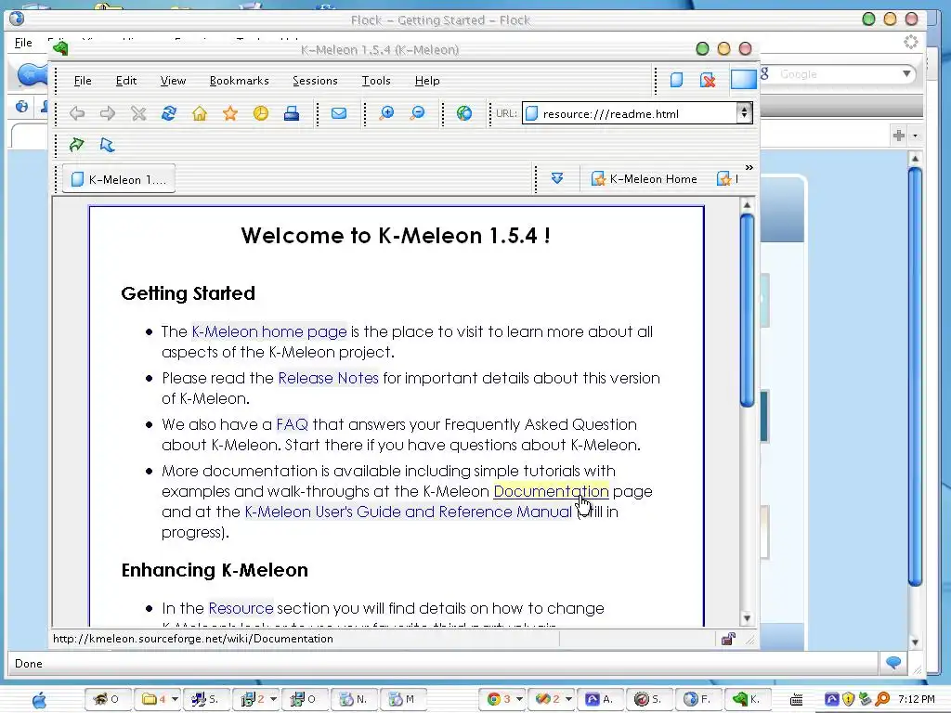The height and width of the screenshot is (713, 951).
Task: Open the FAQ link
Action: tap(292, 424)
